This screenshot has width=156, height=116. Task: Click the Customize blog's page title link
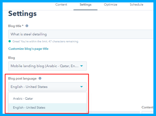(28, 49)
